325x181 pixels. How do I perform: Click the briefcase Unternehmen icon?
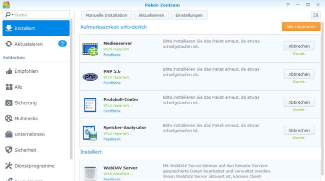pos(8,134)
